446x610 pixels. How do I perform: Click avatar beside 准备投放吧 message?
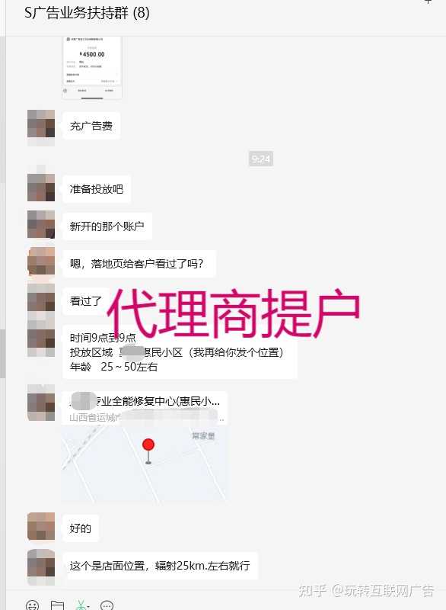coord(41,187)
